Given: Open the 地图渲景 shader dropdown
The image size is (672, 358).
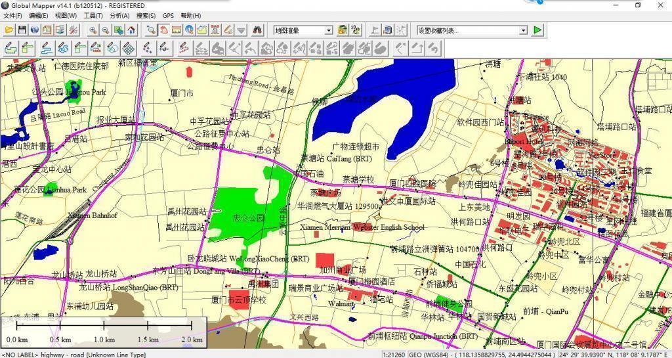Looking at the screenshot, I should [x=329, y=30].
